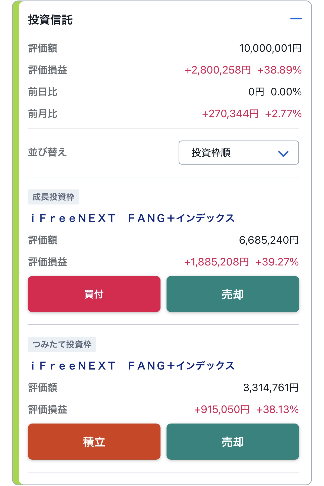Click the 前月比 +270,344円 value
Viewport: 324px width, 486px height.
[230, 114]
